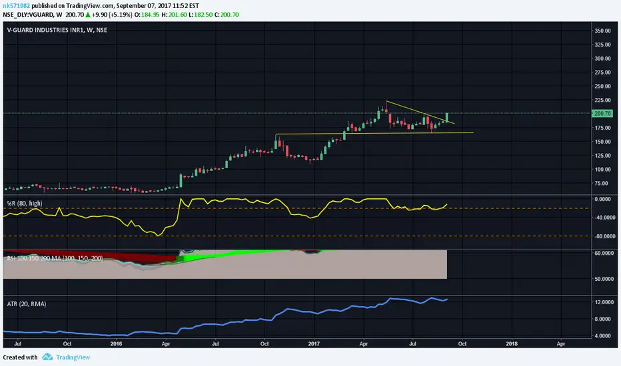Click the 60.0000 value on RSI axis
621x366 pixels.
tap(604, 253)
